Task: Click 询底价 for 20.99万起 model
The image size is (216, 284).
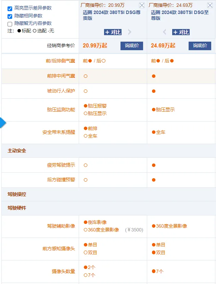Action: (132, 46)
